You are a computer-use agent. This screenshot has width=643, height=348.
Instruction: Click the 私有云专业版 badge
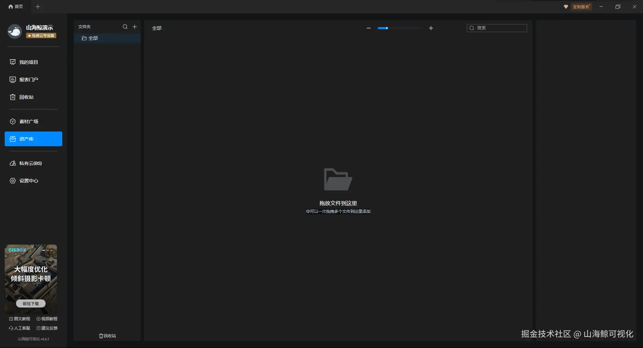[41, 35]
